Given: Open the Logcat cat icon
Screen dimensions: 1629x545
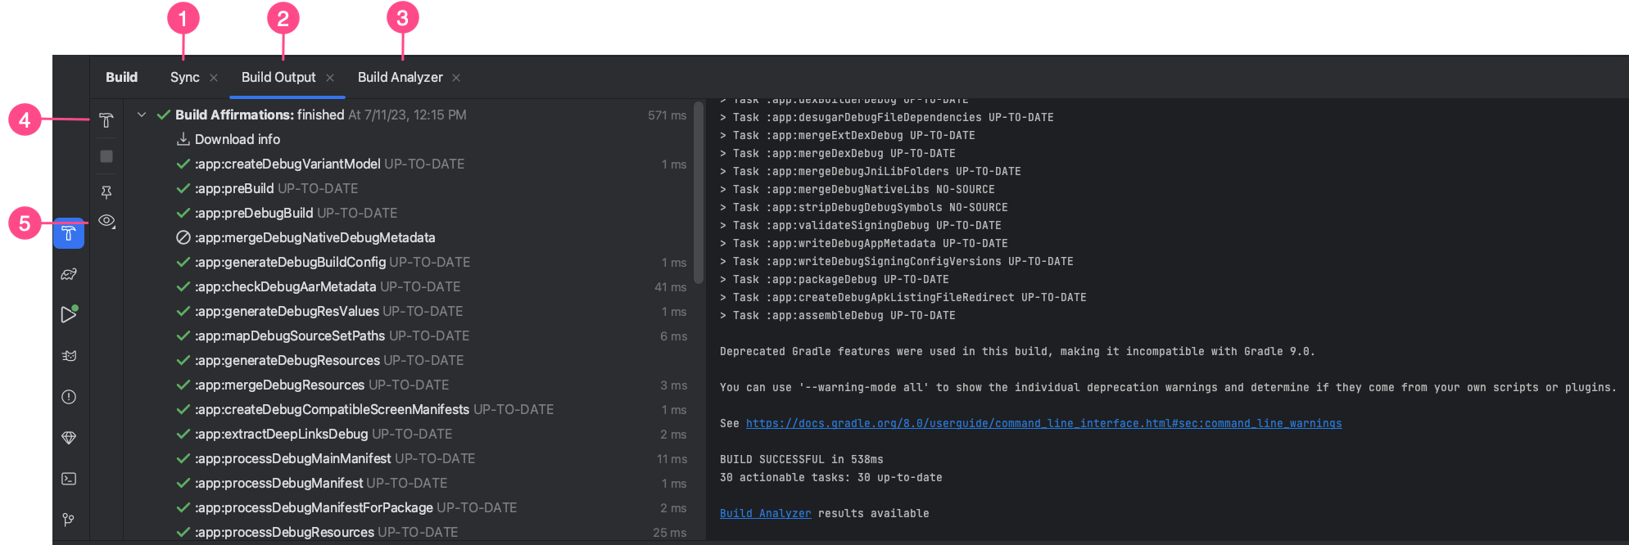Looking at the screenshot, I should click(x=69, y=356).
